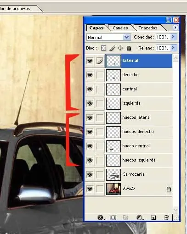Switch to the Trazados tab
187x234 pixels.
[x=148, y=28]
